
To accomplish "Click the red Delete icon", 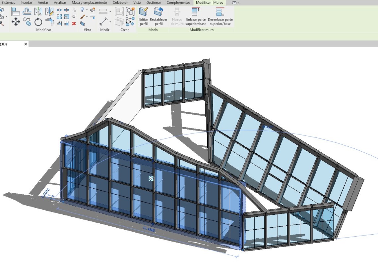I will (x=74, y=23).
